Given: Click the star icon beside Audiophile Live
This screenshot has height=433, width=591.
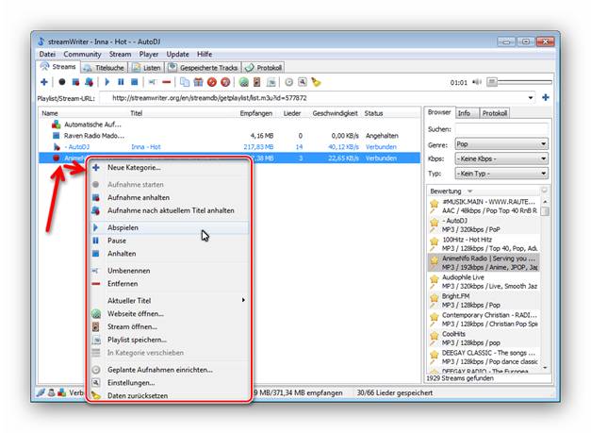Looking at the screenshot, I should pyautogui.click(x=435, y=279).
